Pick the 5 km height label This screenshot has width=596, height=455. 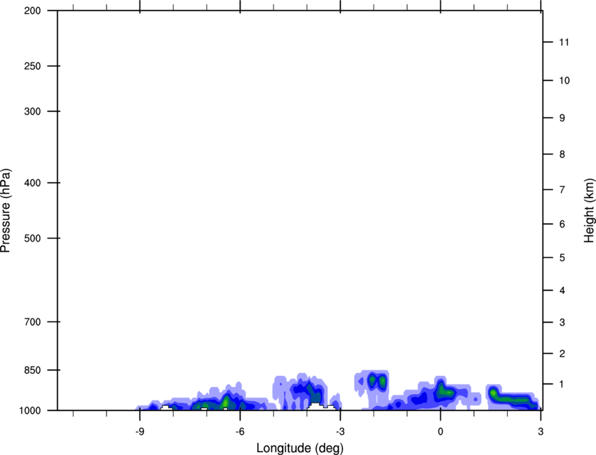coord(562,258)
